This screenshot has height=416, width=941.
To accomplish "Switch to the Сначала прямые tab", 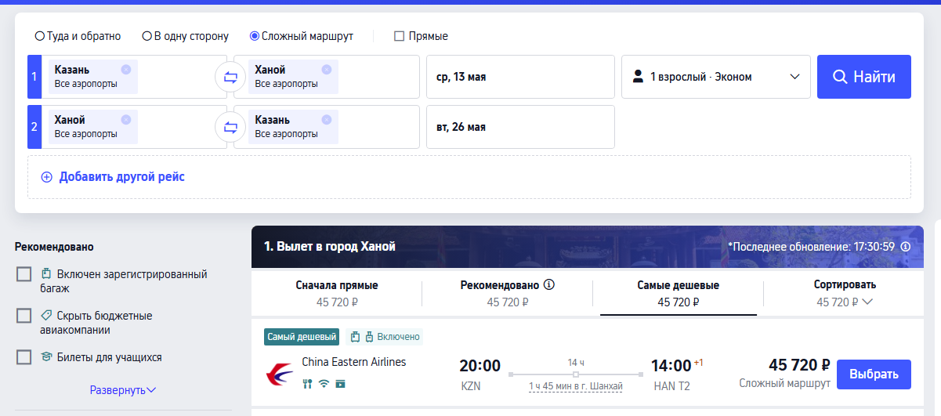I will click(x=337, y=293).
